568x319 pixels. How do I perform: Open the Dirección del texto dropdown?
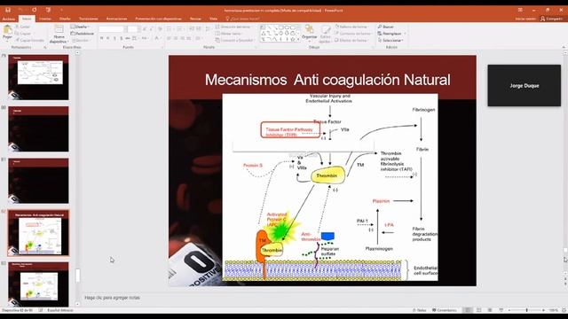tap(233, 27)
